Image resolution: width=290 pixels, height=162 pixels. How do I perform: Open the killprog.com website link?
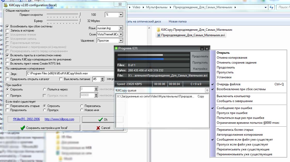pyautogui.click(x=59, y=119)
